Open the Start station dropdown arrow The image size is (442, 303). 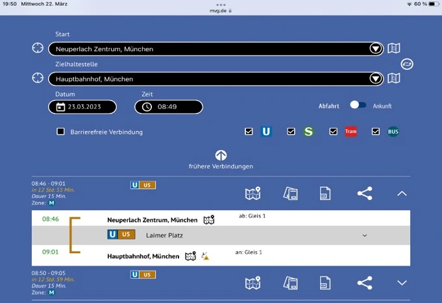click(x=375, y=49)
